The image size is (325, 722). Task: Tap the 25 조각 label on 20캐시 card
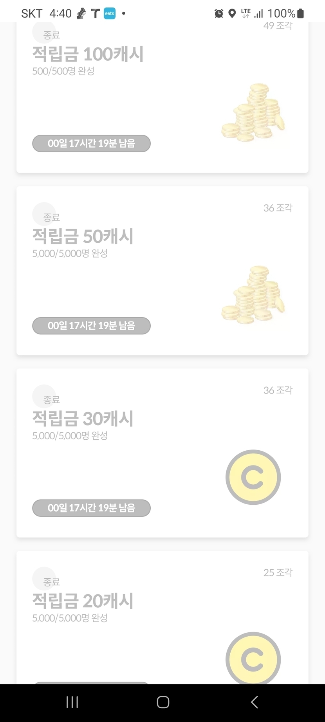coord(278,572)
